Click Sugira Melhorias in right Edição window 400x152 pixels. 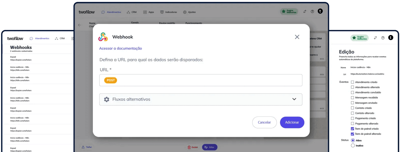359,38
